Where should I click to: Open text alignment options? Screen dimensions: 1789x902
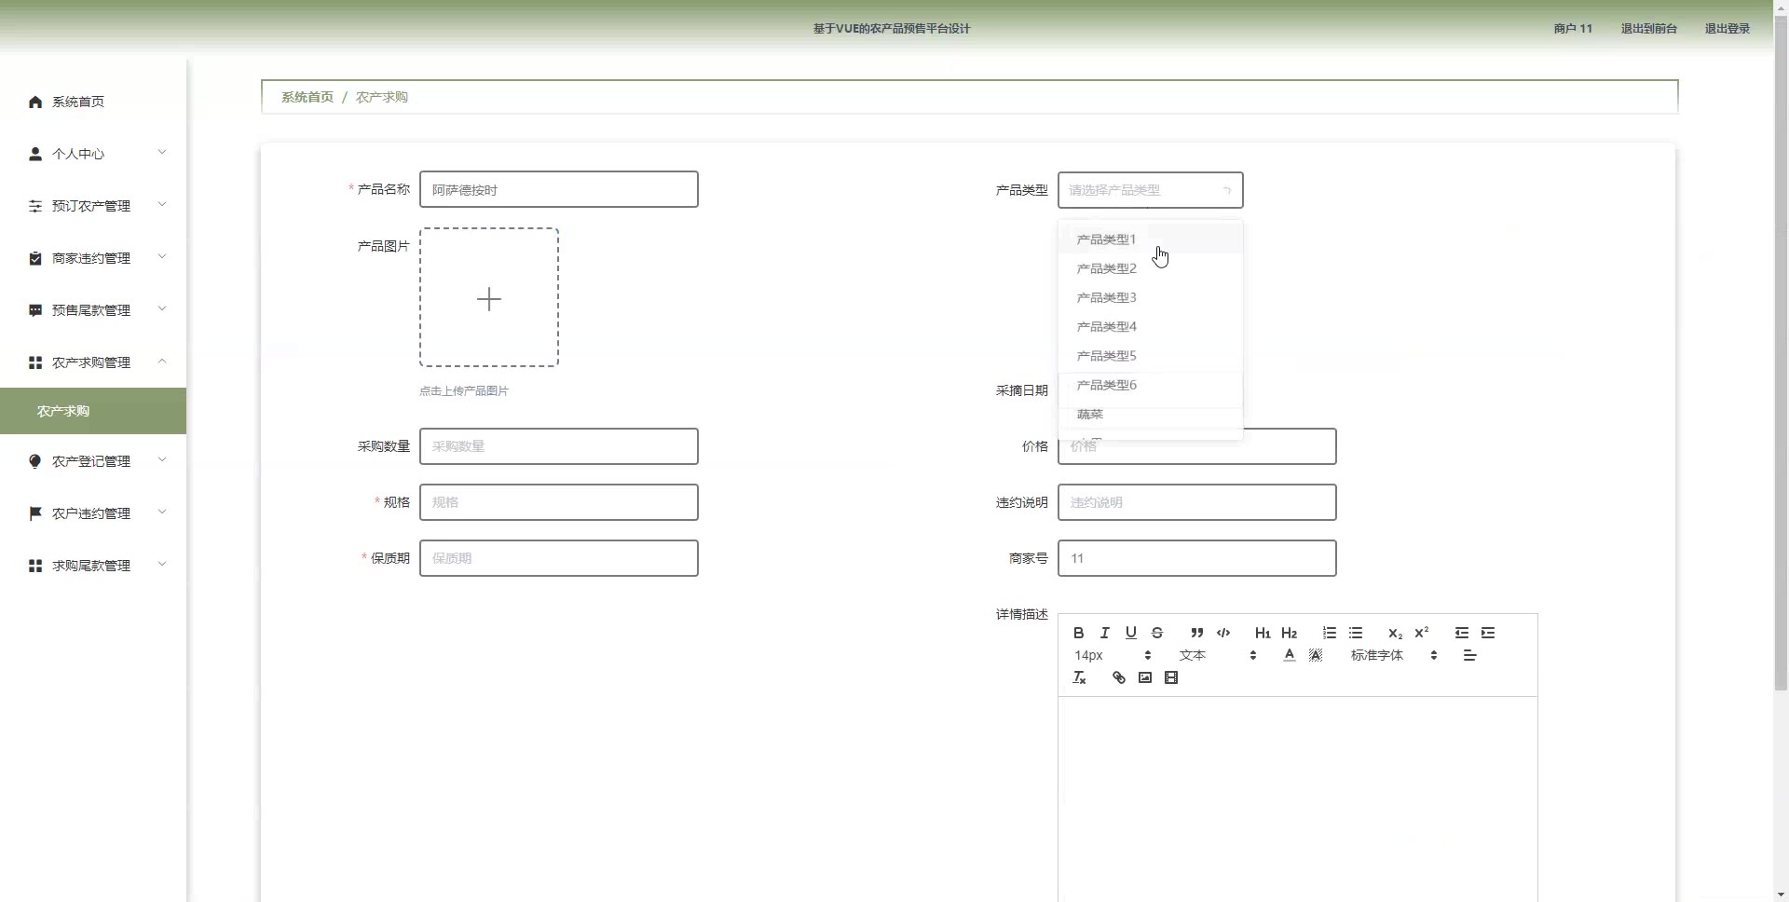click(x=1469, y=655)
